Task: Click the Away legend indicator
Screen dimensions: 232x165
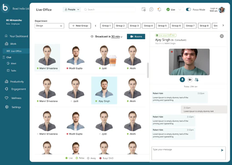Action: tap(91, 158)
